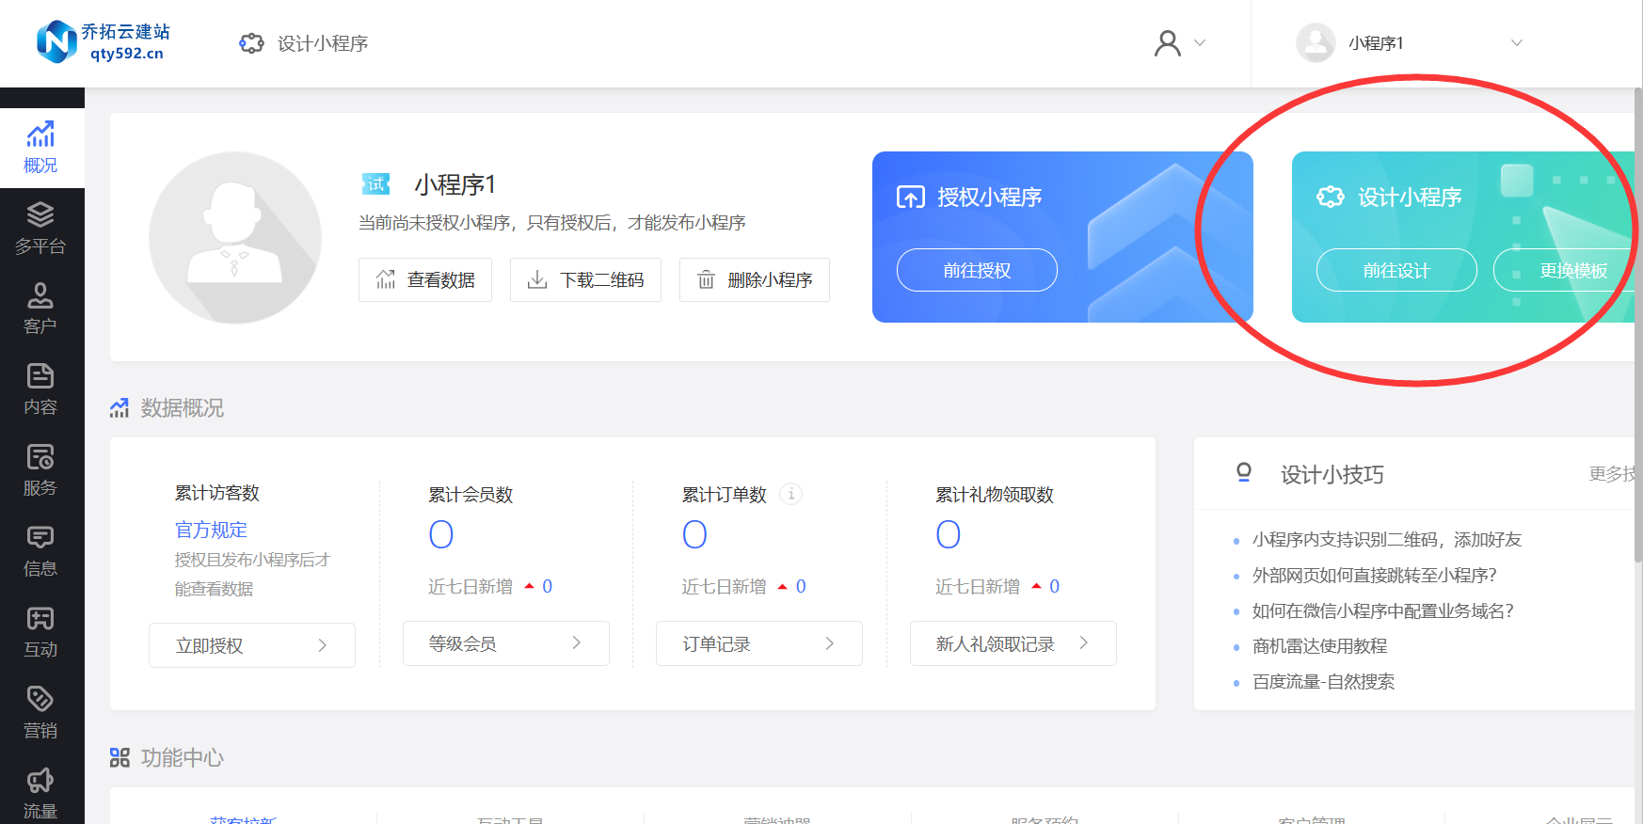Click the 下载二维码 button
This screenshot has width=1643, height=824.
[x=585, y=279]
